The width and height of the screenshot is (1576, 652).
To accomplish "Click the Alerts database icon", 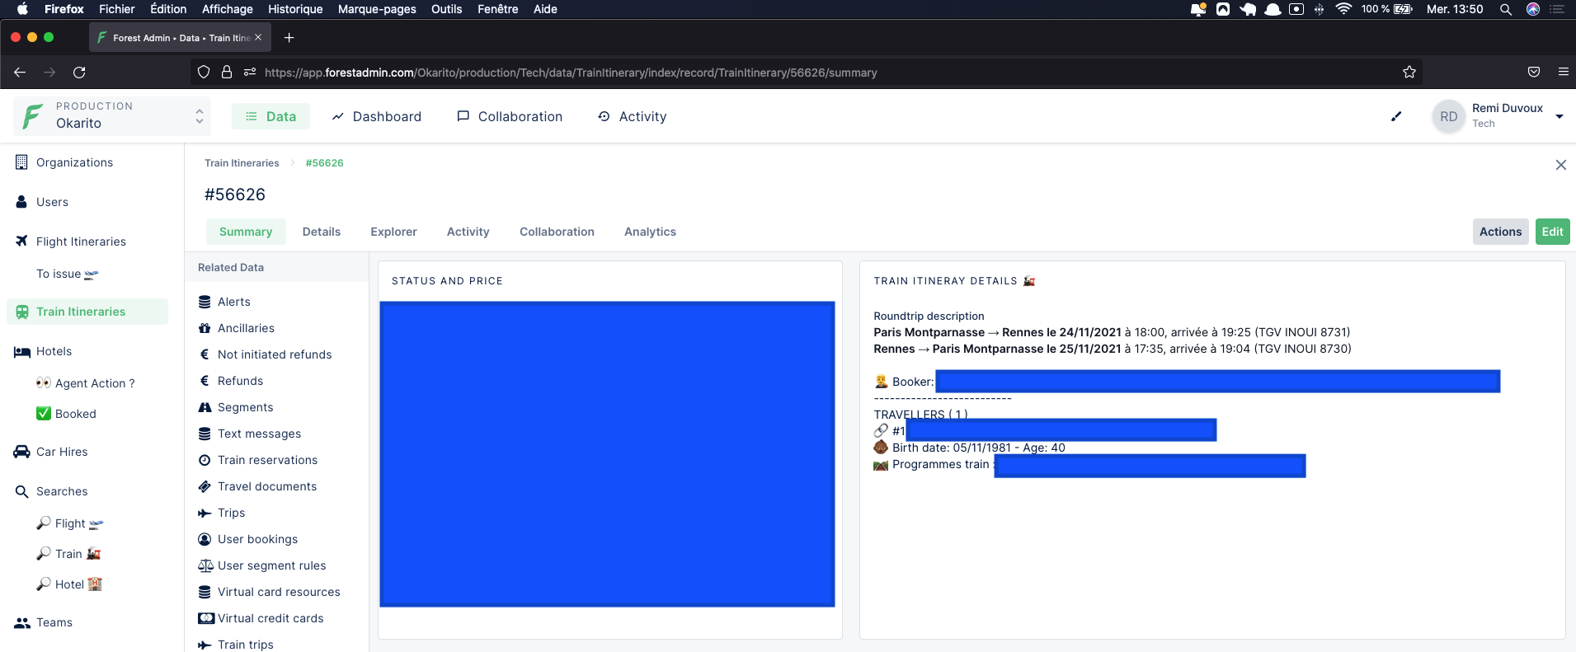I will click(x=205, y=303).
